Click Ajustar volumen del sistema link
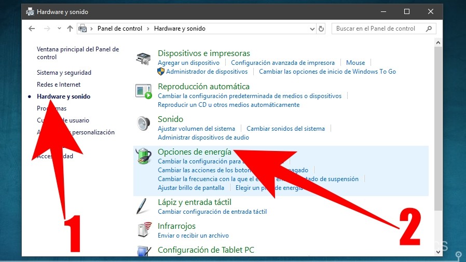 tap(196, 129)
